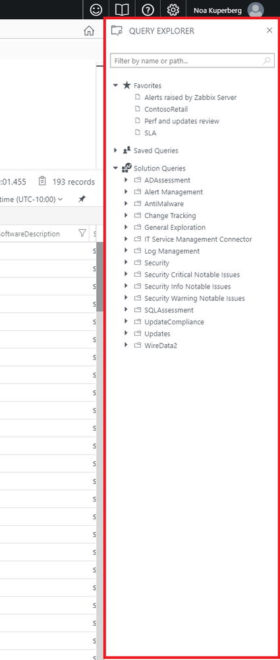The width and height of the screenshot is (280, 660).
Task: Open the SLA favorite query
Action: point(150,133)
